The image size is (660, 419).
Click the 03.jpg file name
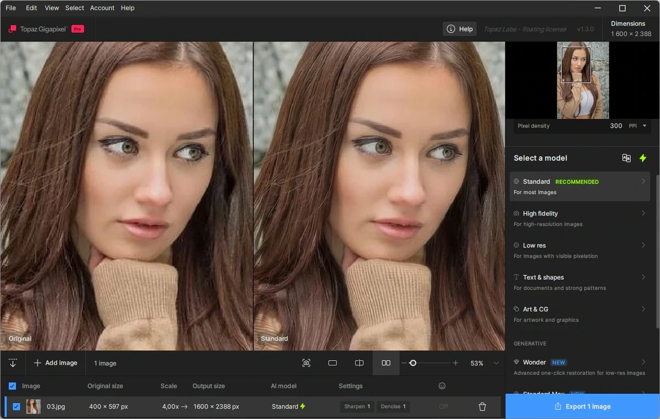(56, 406)
